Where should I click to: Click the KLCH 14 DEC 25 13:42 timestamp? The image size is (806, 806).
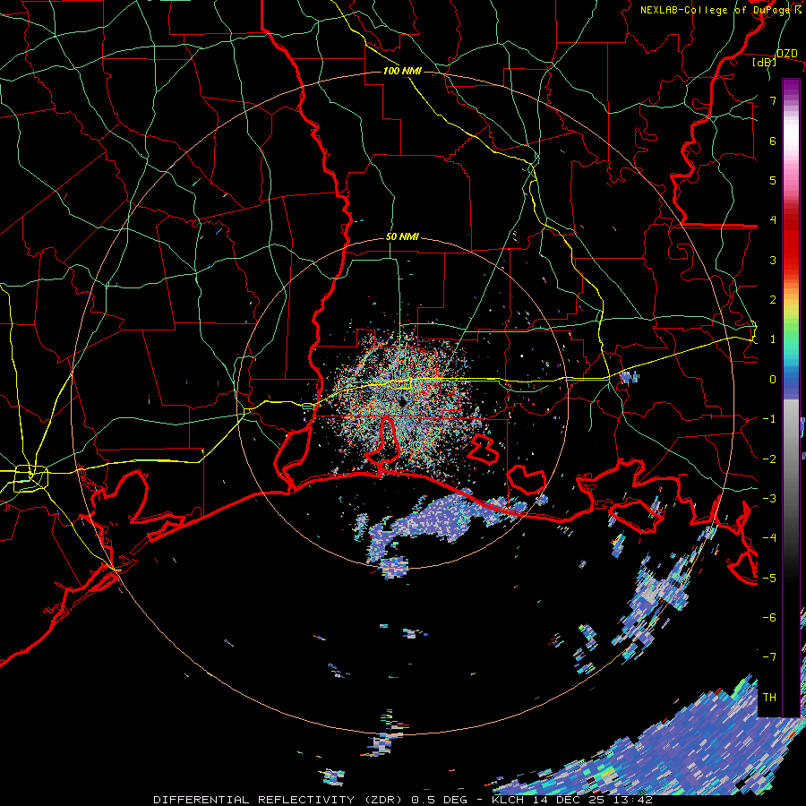pos(572,800)
